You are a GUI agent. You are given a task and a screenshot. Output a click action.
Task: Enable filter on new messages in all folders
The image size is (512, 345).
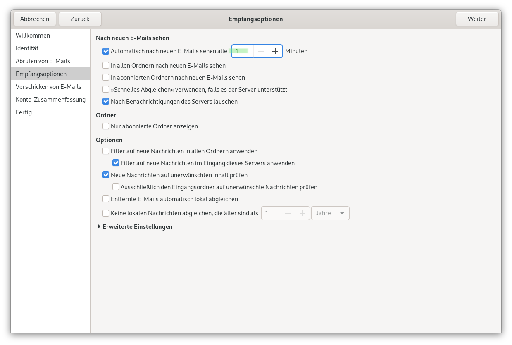click(106, 151)
